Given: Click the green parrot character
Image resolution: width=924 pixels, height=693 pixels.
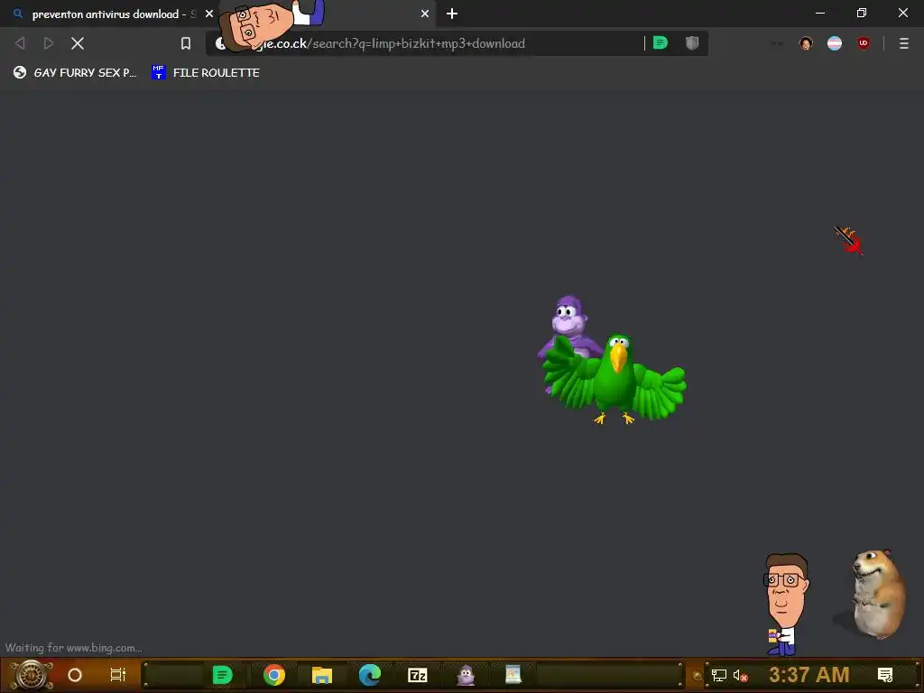Looking at the screenshot, I should coord(615,379).
